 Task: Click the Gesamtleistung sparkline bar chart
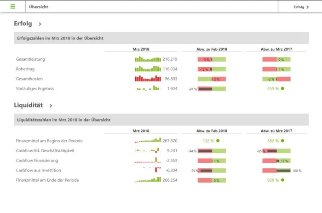coord(148,59)
